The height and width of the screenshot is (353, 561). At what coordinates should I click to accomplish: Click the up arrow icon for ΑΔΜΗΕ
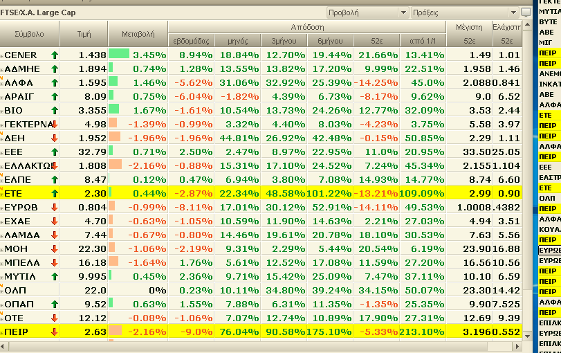[x=55, y=69]
